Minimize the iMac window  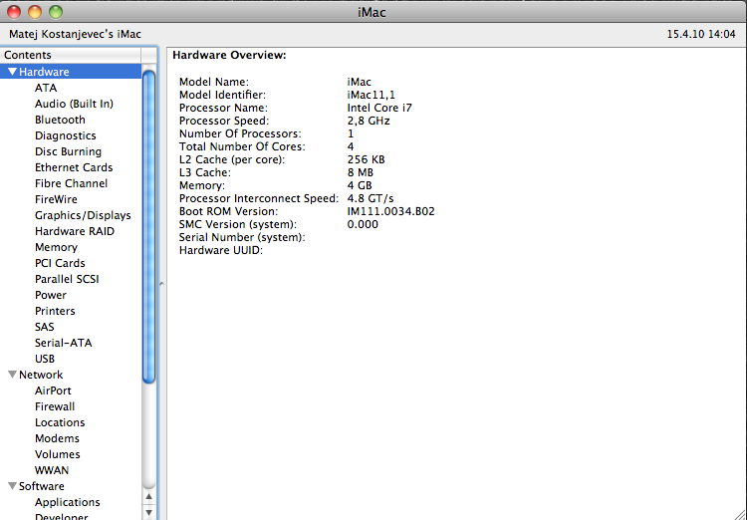point(35,12)
